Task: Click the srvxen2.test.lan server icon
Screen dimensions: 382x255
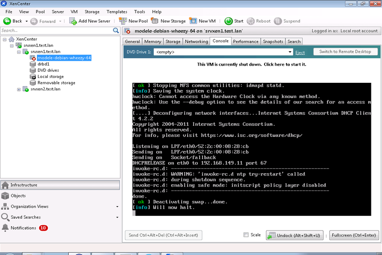Action: point(26,89)
